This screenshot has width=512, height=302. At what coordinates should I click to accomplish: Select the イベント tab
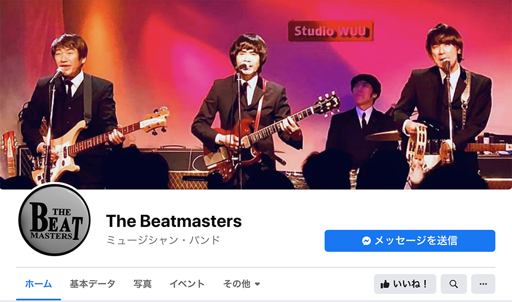coord(187,284)
